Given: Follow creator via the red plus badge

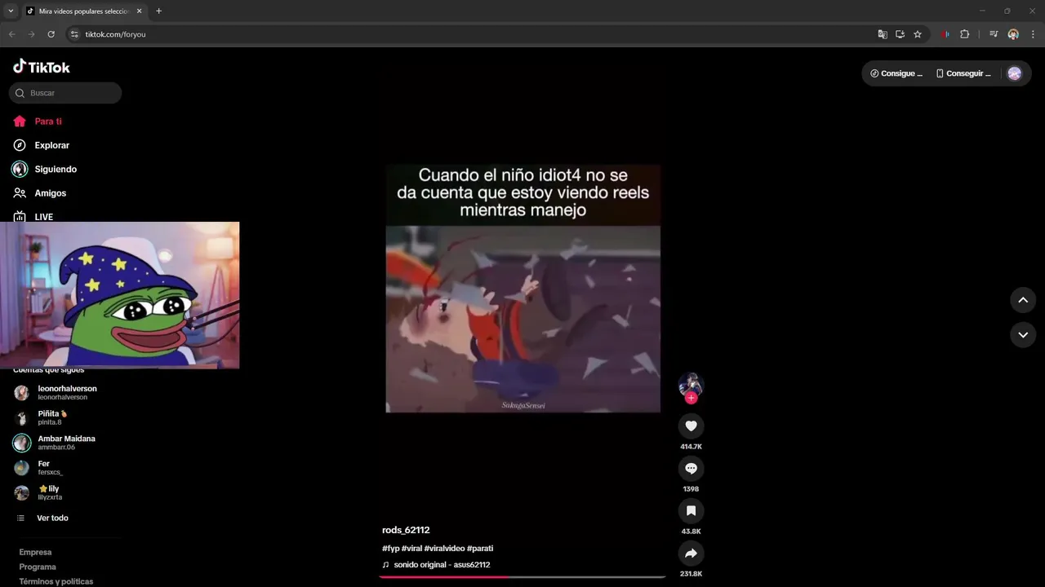Looking at the screenshot, I should click(691, 398).
